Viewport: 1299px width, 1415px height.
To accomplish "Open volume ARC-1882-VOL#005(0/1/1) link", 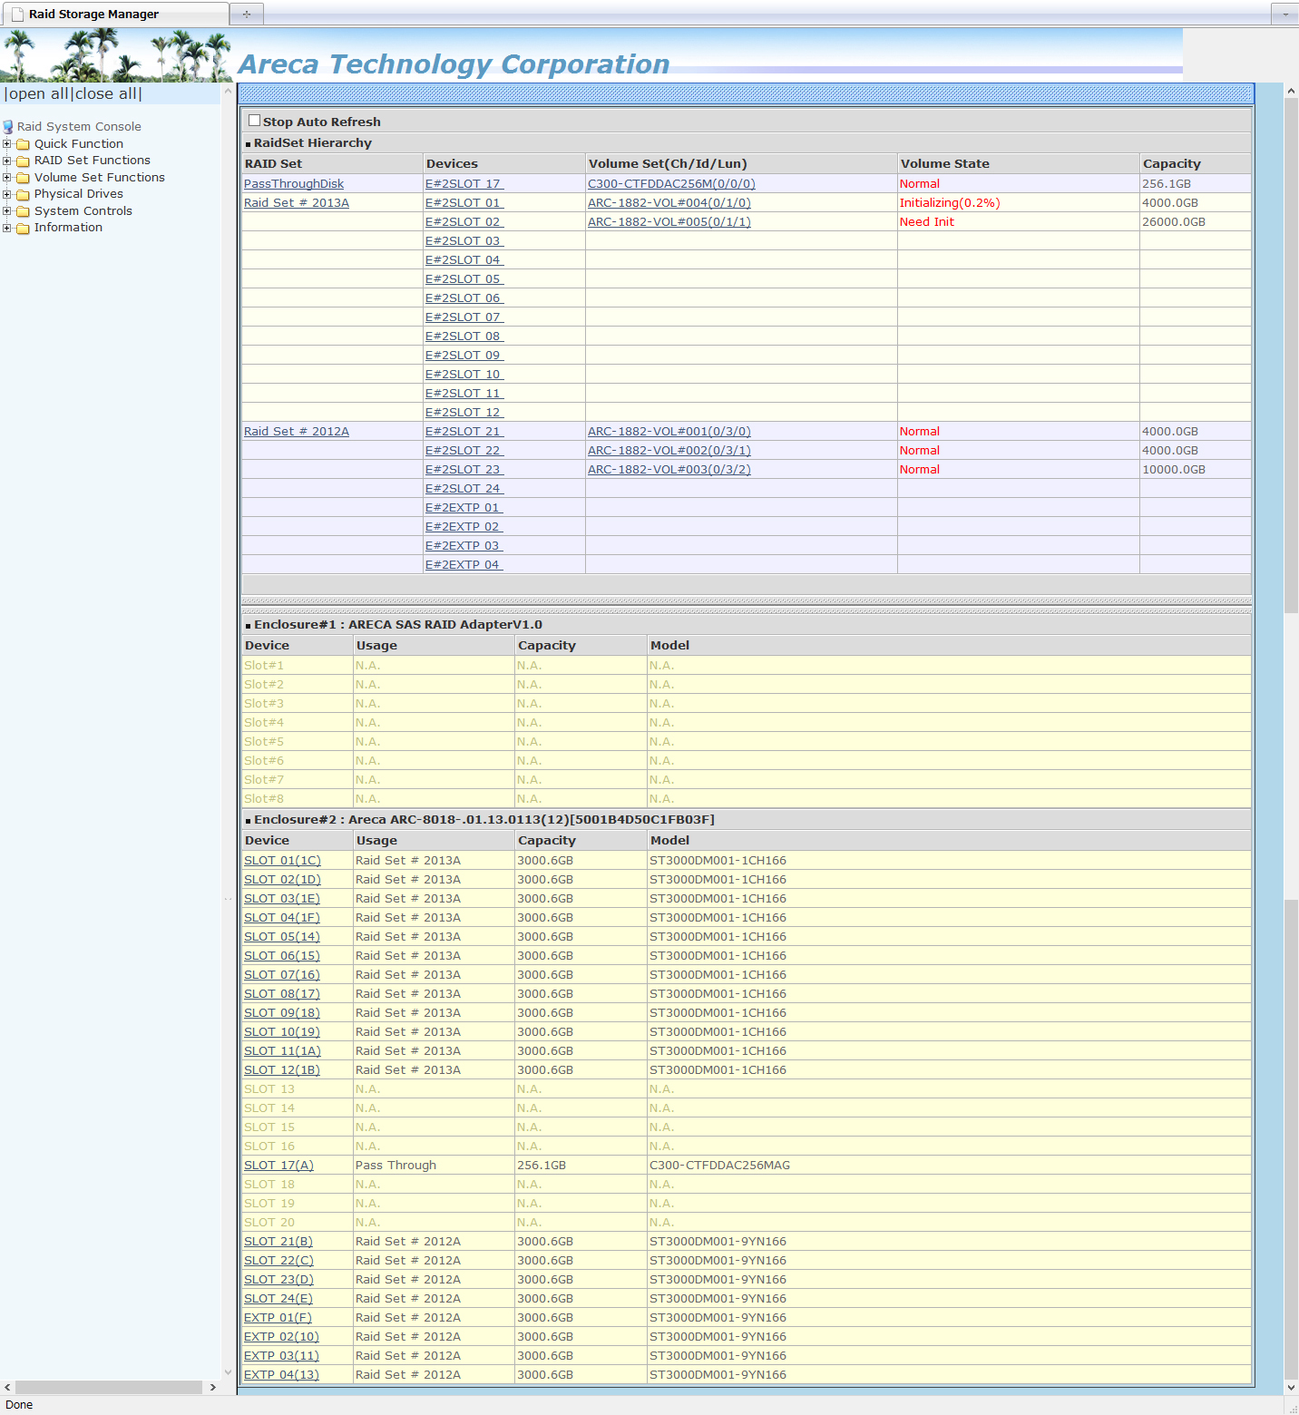I will [x=669, y=222].
